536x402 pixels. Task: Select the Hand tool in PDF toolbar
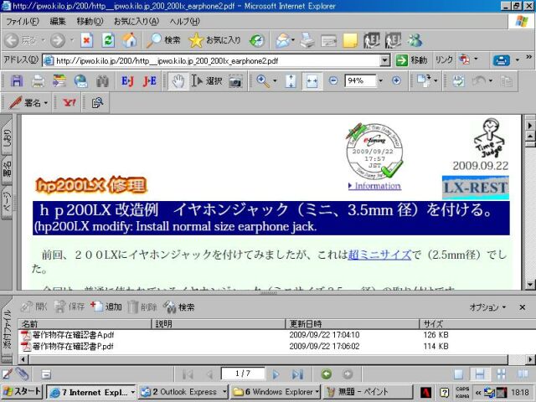(x=178, y=81)
